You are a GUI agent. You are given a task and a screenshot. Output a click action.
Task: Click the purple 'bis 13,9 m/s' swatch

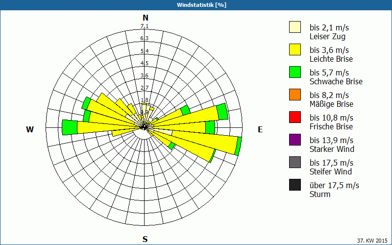click(295, 140)
